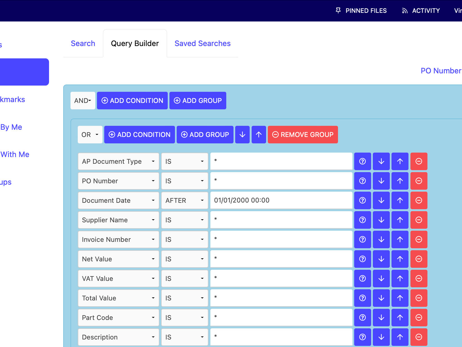Open IS operator dropdown for Description
The height and width of the screenshot is (347, 462).
(x=185, y=337)
